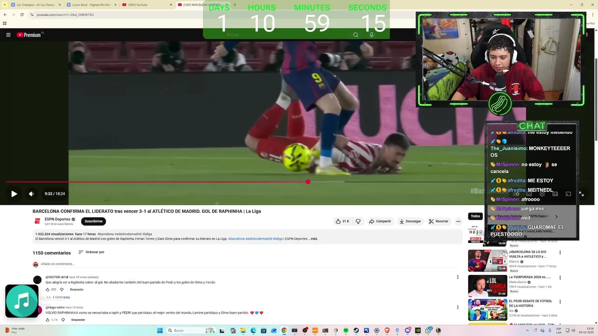Open options menu for @VECTOR-zk1dl comment
This screenshot has height=336, width=598.
click(x=457, y=277)
